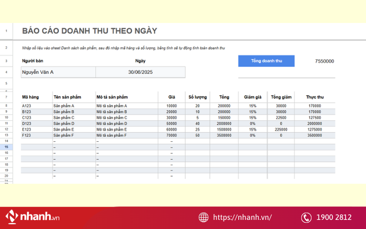
Task: Select row header 8
Action: pos(6,106)
